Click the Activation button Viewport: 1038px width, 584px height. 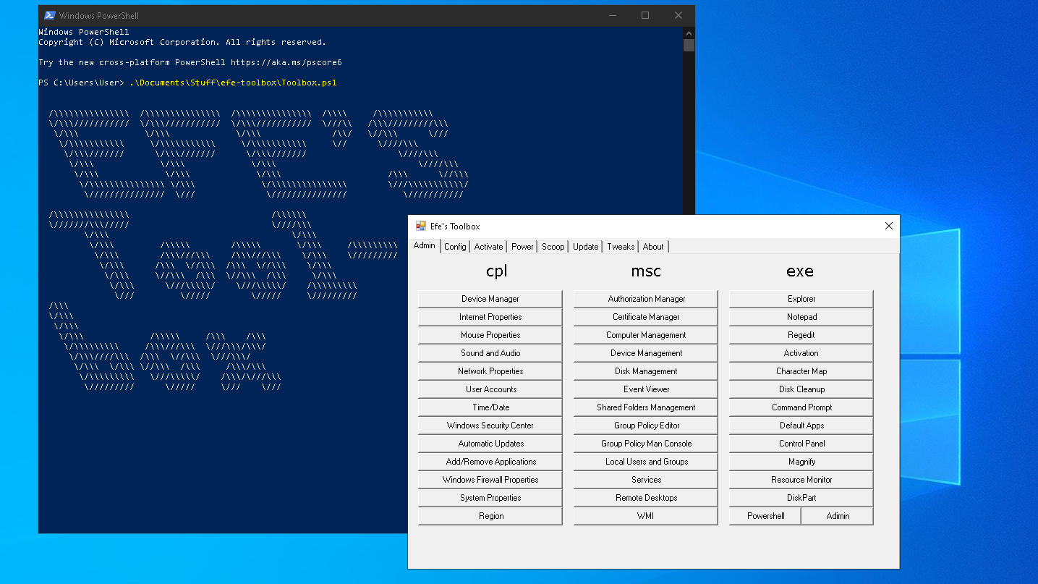[801, 353]
